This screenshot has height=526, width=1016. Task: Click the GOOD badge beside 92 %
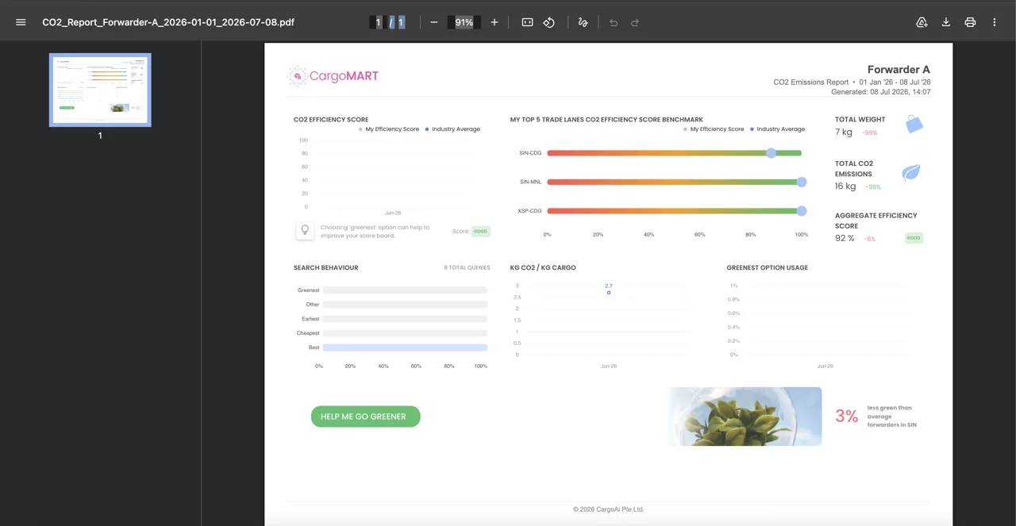(914, 237)
